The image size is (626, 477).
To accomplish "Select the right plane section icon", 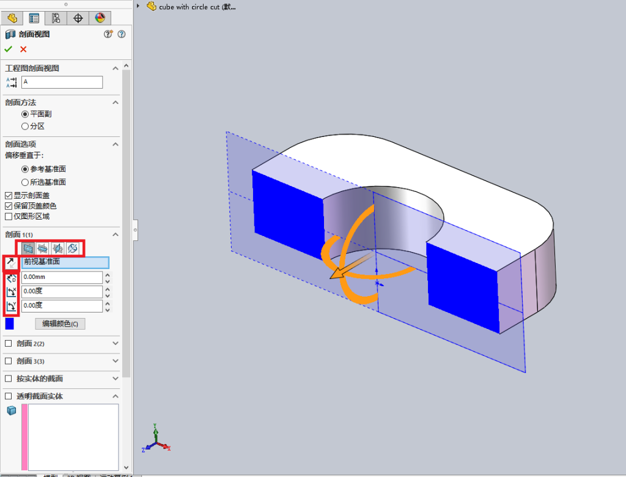I will (57, 248).
